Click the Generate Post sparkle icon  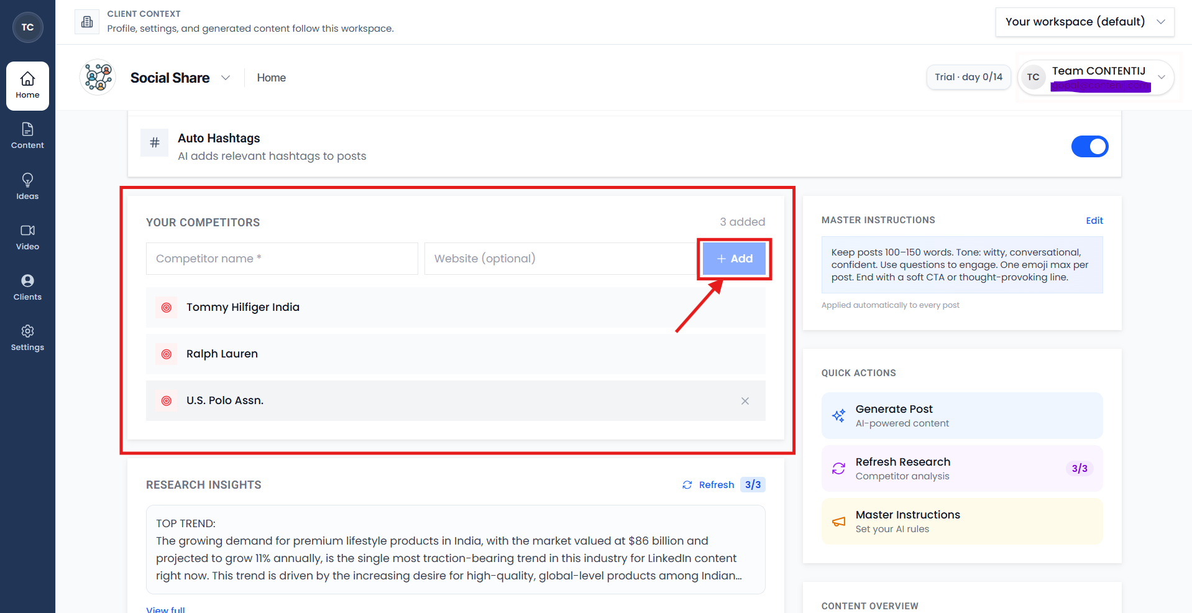(x=839, y=415)
